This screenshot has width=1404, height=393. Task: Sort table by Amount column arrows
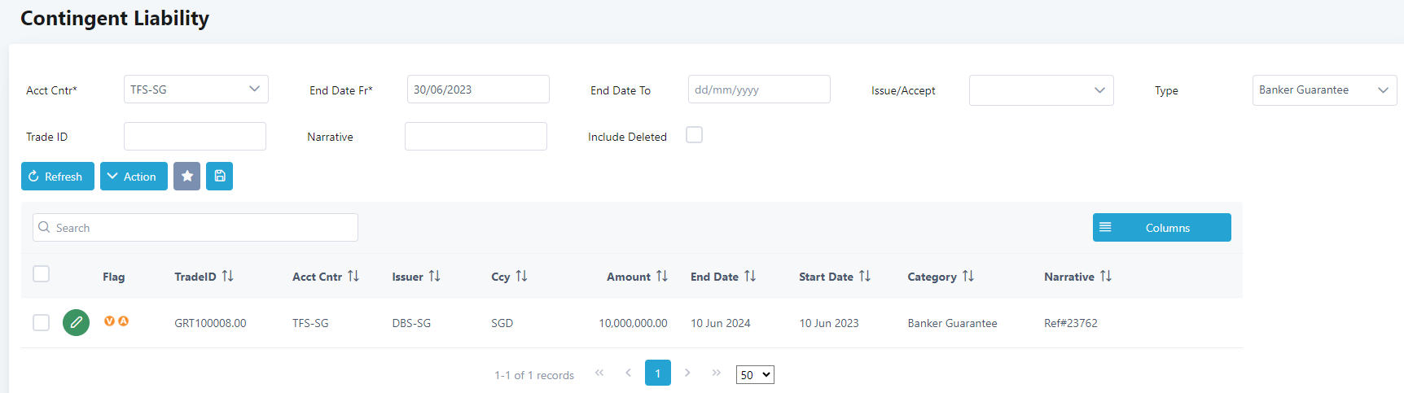(662, 277)
